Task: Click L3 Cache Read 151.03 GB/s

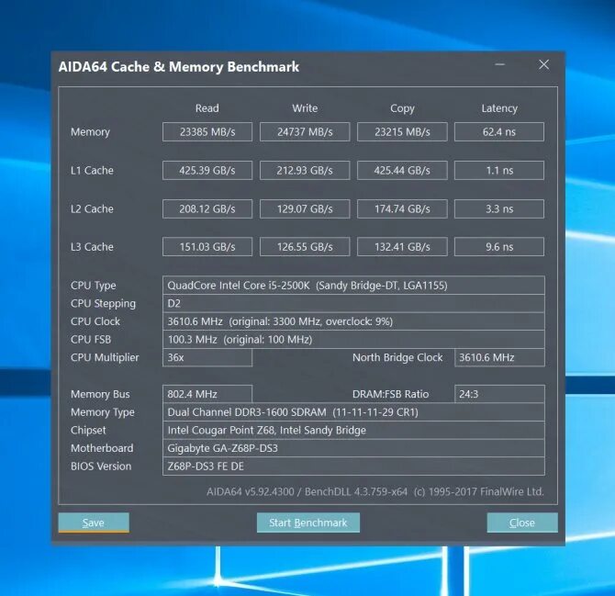Action: point(207,247)
